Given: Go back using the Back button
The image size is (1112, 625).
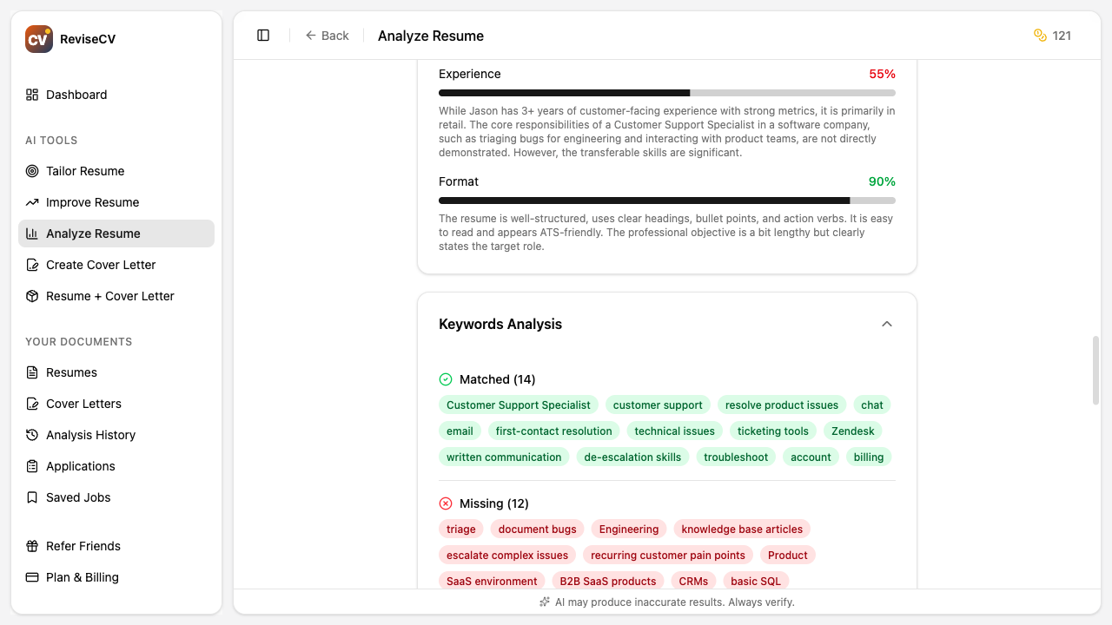Looking at the screenshot, I should coord(327,36).
